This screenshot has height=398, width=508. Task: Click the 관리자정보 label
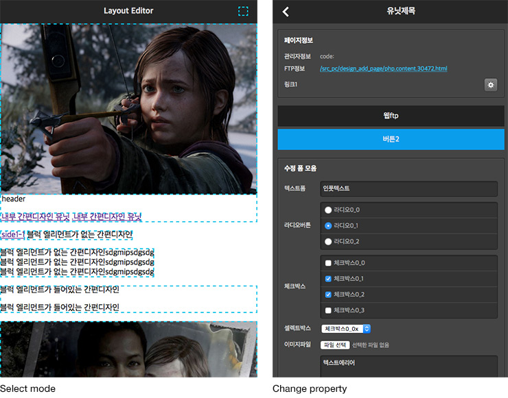297,57
